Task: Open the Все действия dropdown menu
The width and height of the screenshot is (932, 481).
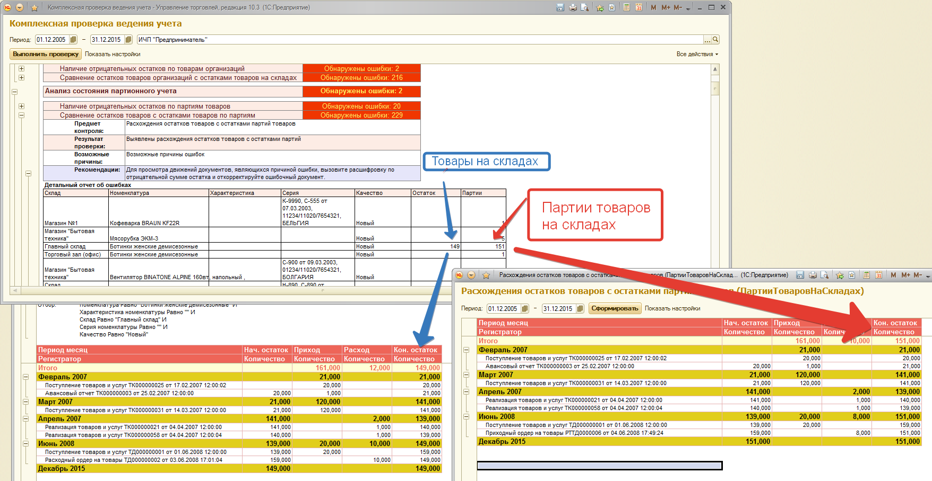Action: tap(697, 54)
